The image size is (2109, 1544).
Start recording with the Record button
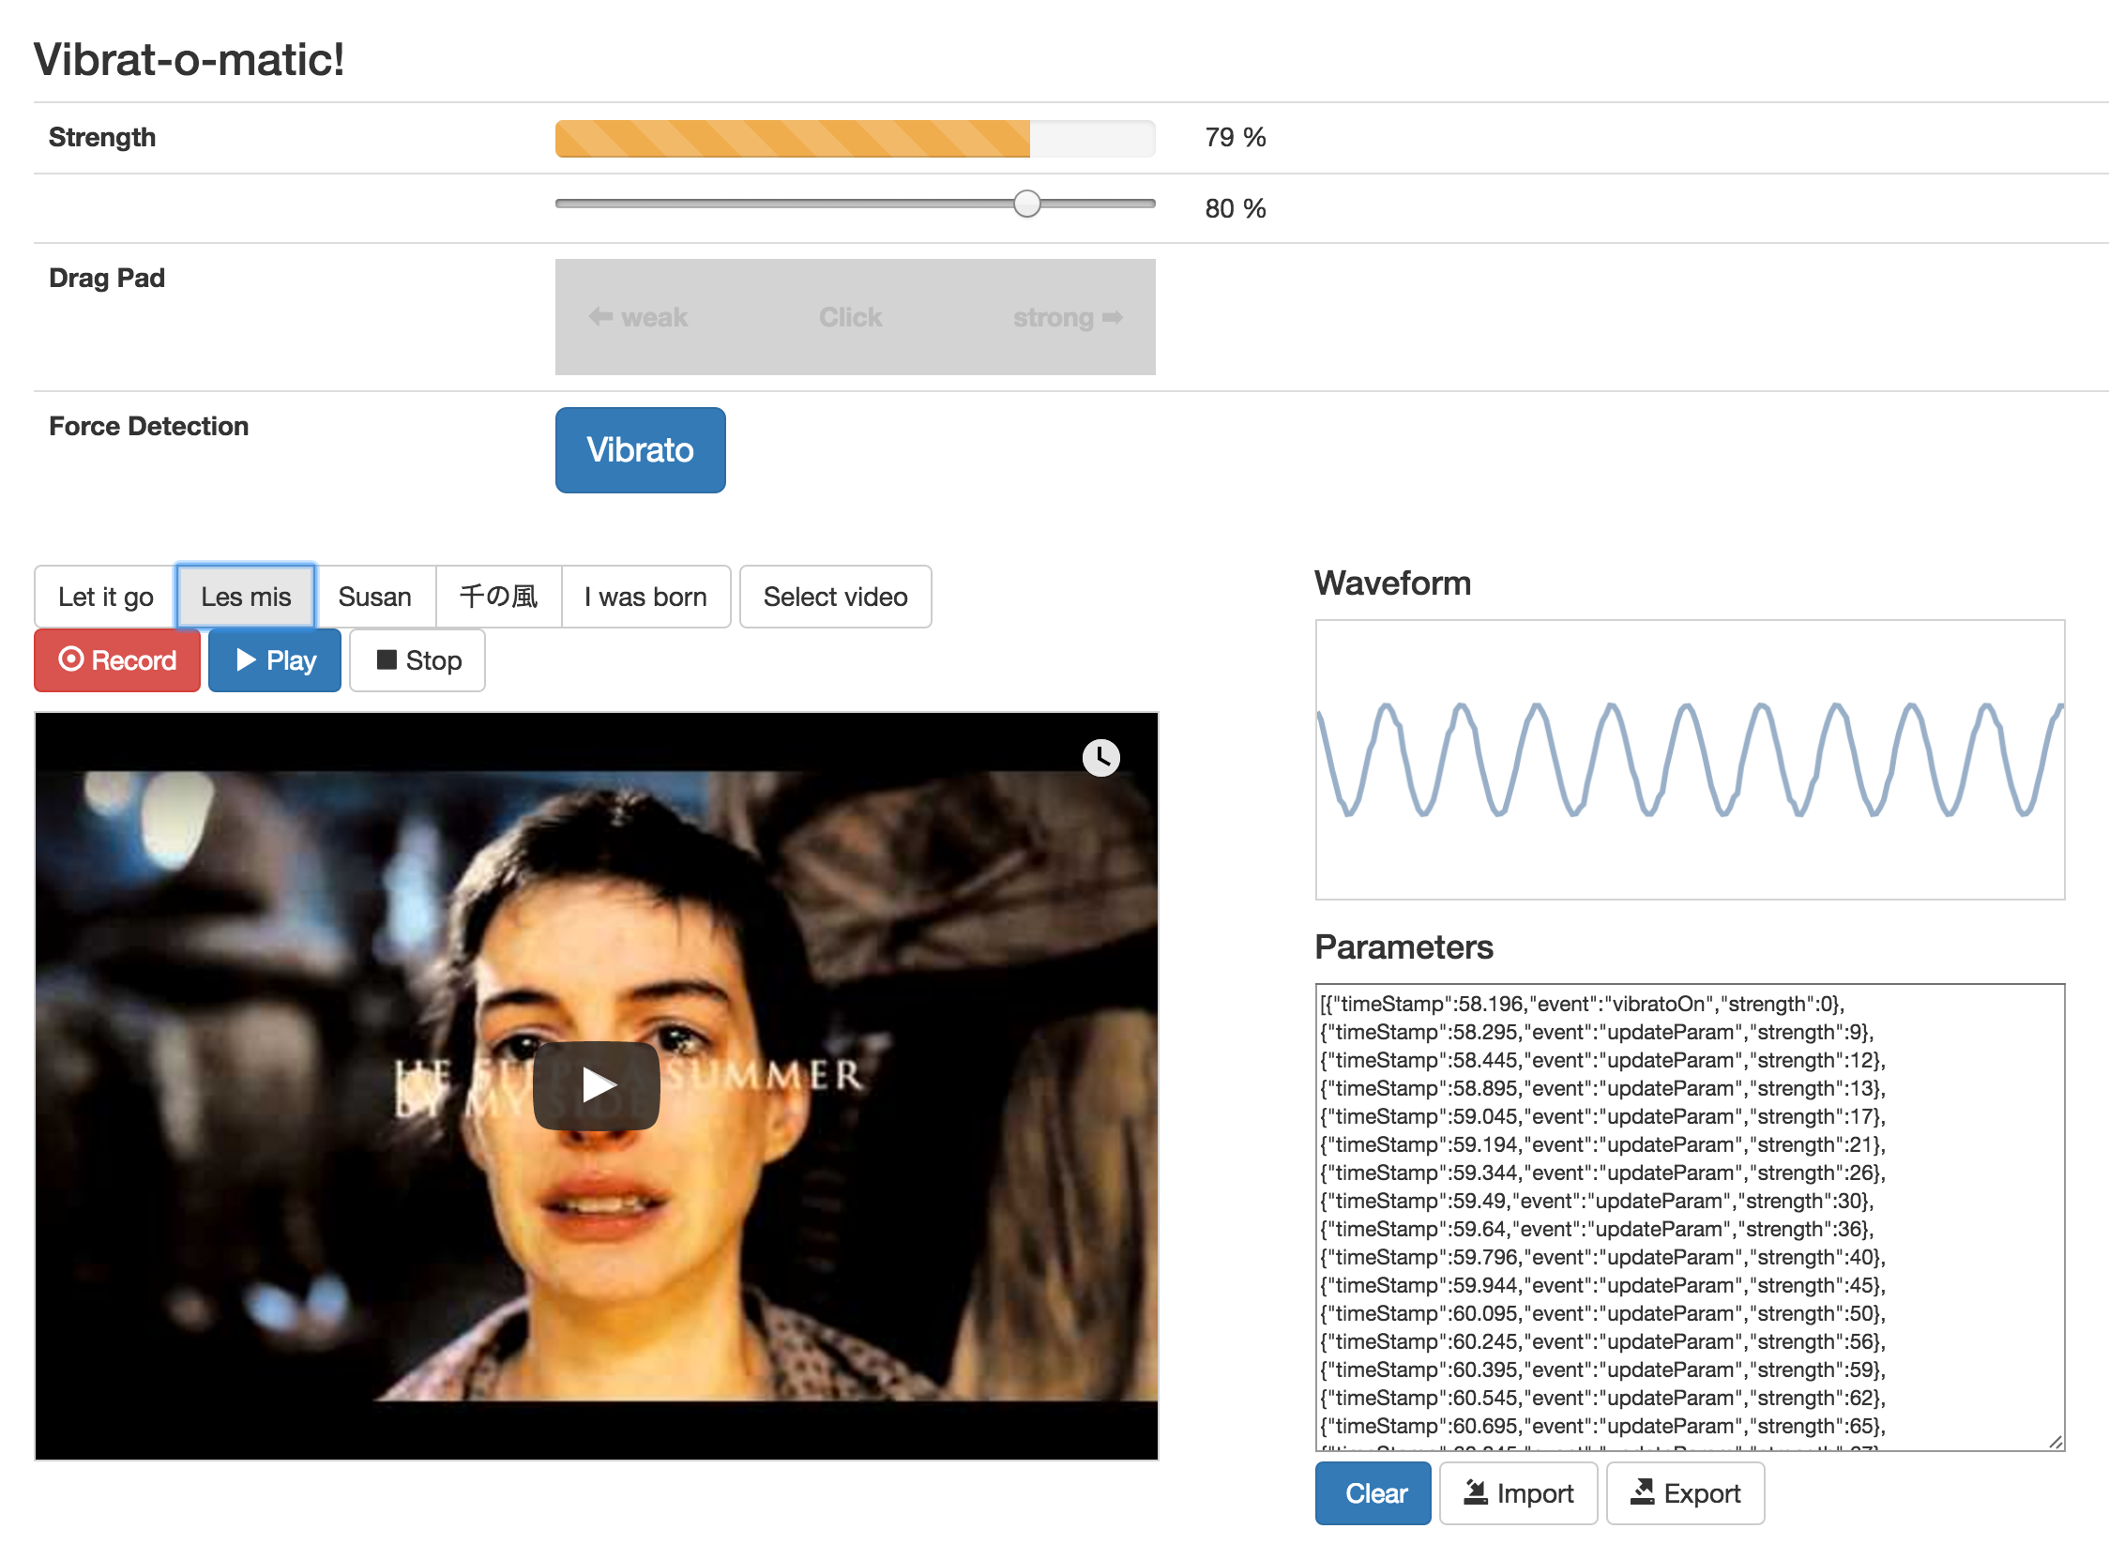(x=117, y=660)
